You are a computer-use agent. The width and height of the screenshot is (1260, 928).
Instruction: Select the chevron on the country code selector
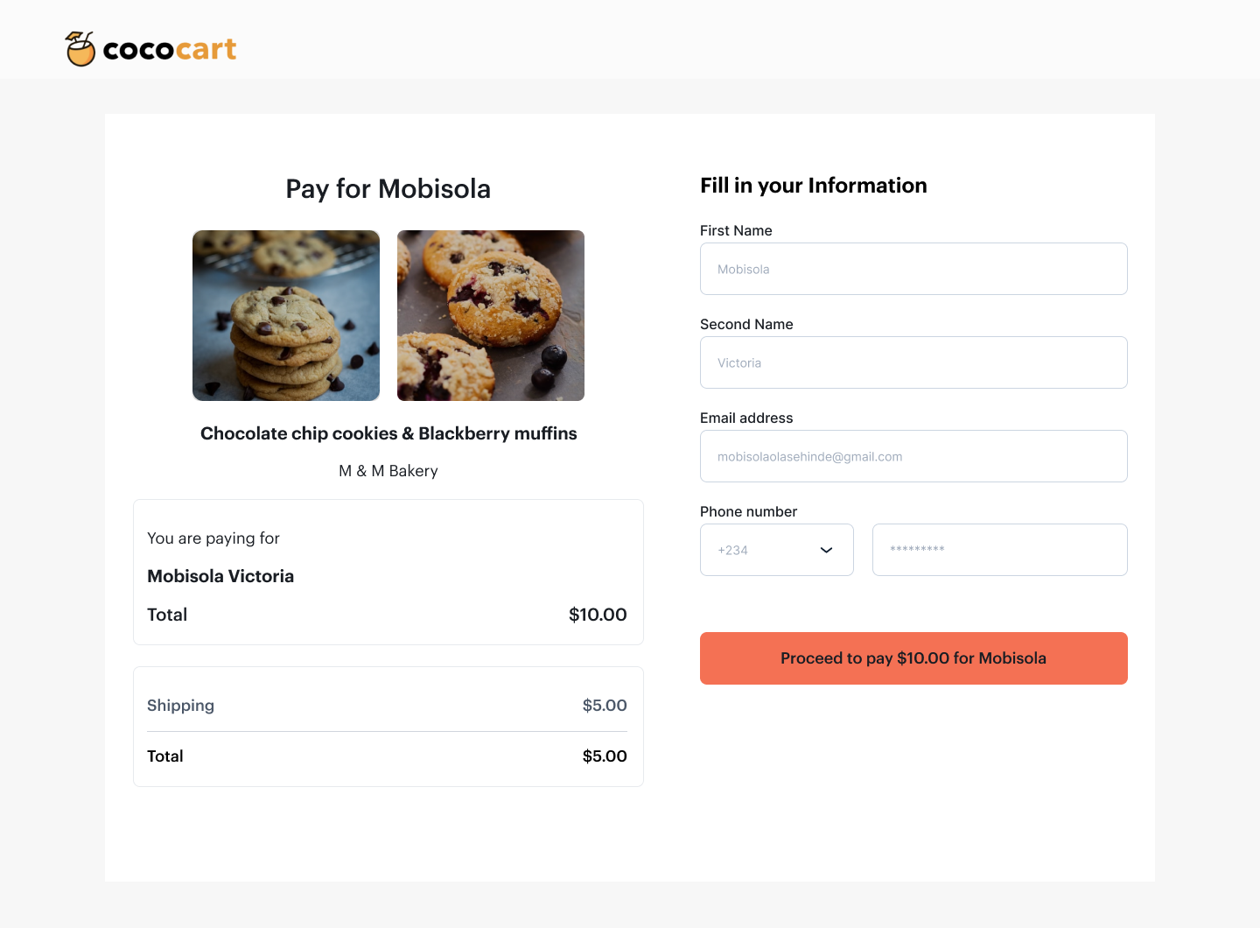click(x=825, y=550)
